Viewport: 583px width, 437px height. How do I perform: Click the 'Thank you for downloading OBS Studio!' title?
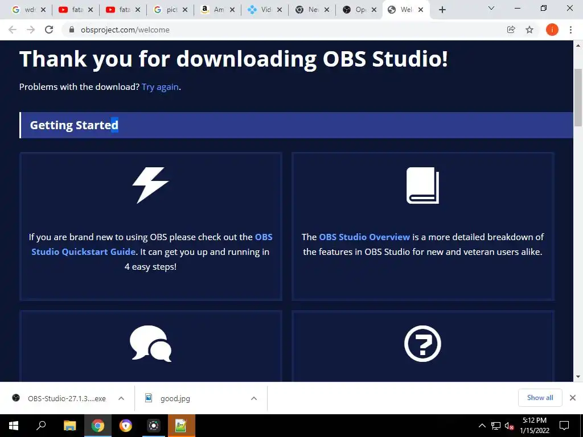pyautogui.click(x=233, y=59)
